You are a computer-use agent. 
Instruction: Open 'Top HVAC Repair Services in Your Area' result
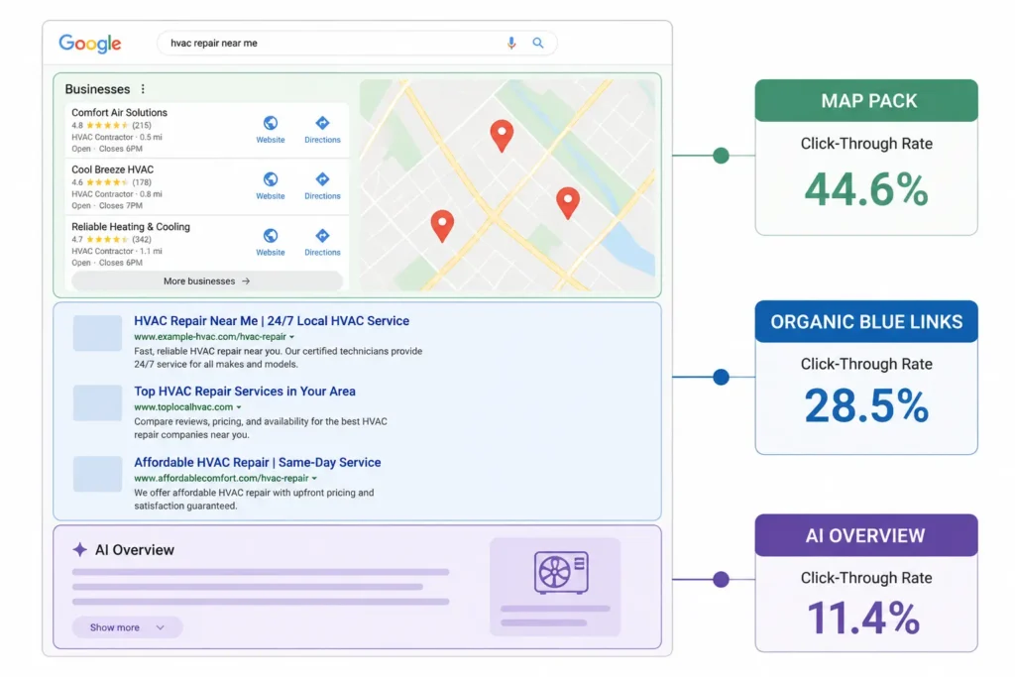click(245, 392)
